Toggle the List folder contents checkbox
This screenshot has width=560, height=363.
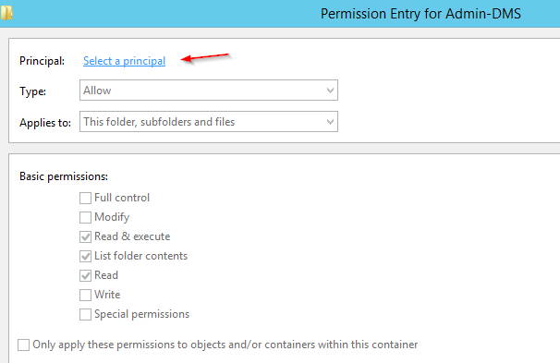(x=85, y=256)
